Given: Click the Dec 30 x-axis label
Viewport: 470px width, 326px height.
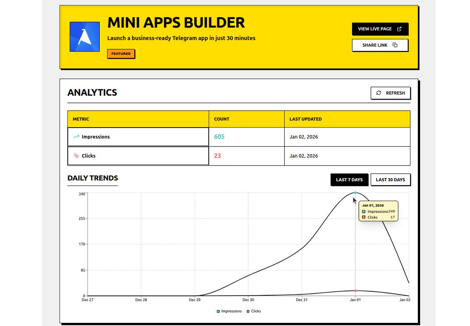Looking at the screenshot, I should pyautogui.click(x=248, y=300).
